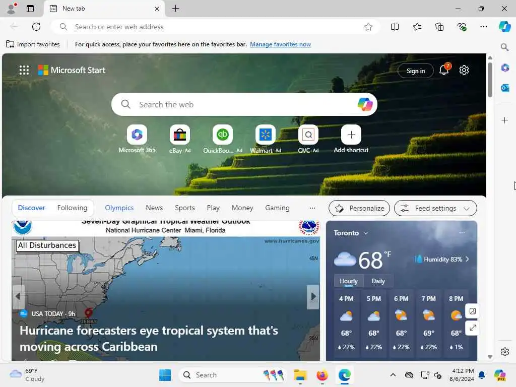516x387 pixels.
Task: Open the Money feed tab
Action: pos(242,208)
